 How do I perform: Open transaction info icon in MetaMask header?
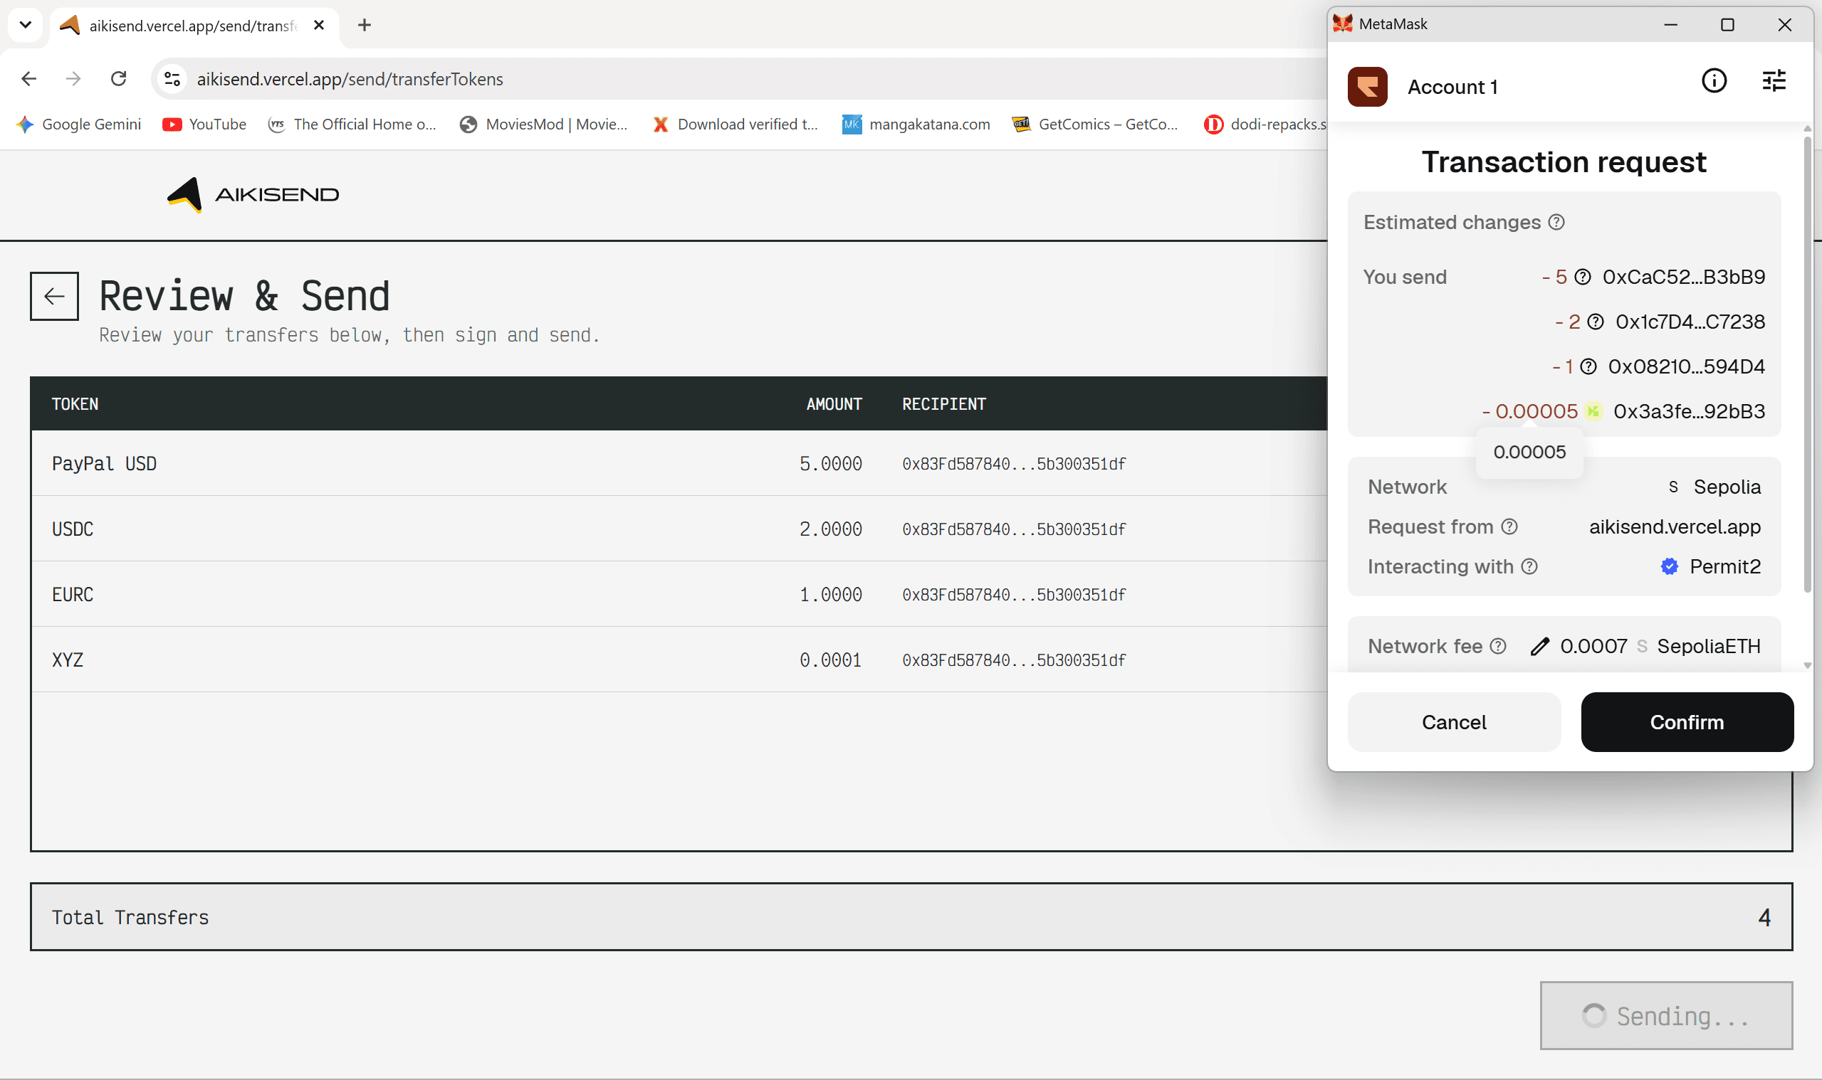[1714, 81]
